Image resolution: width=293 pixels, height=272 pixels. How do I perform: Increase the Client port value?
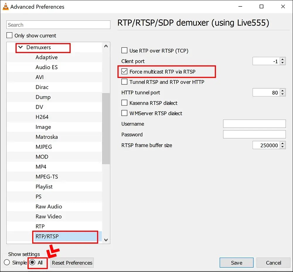(282, 59)
